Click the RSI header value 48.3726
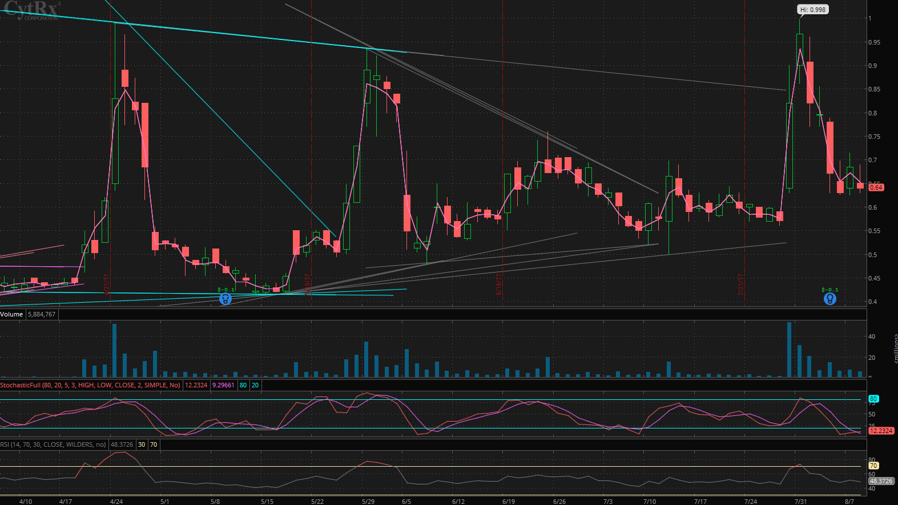The image size is (898, 505). tap(122, 444)
